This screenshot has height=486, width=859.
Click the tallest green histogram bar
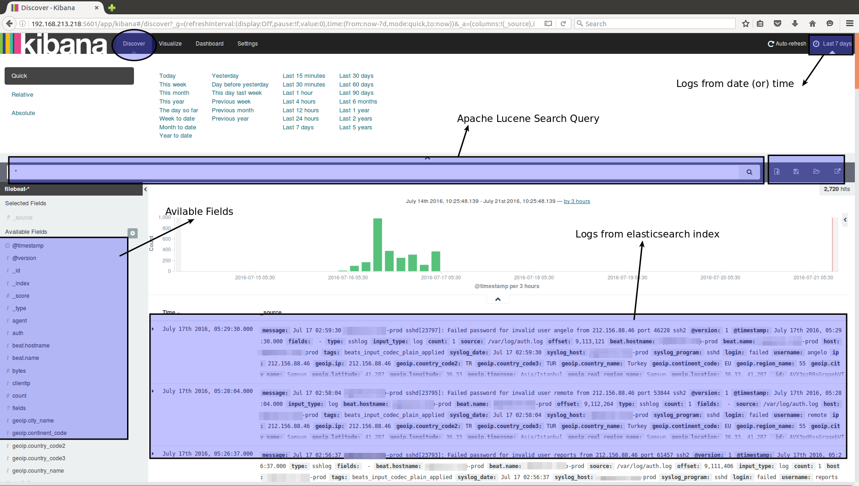point(377,244)
